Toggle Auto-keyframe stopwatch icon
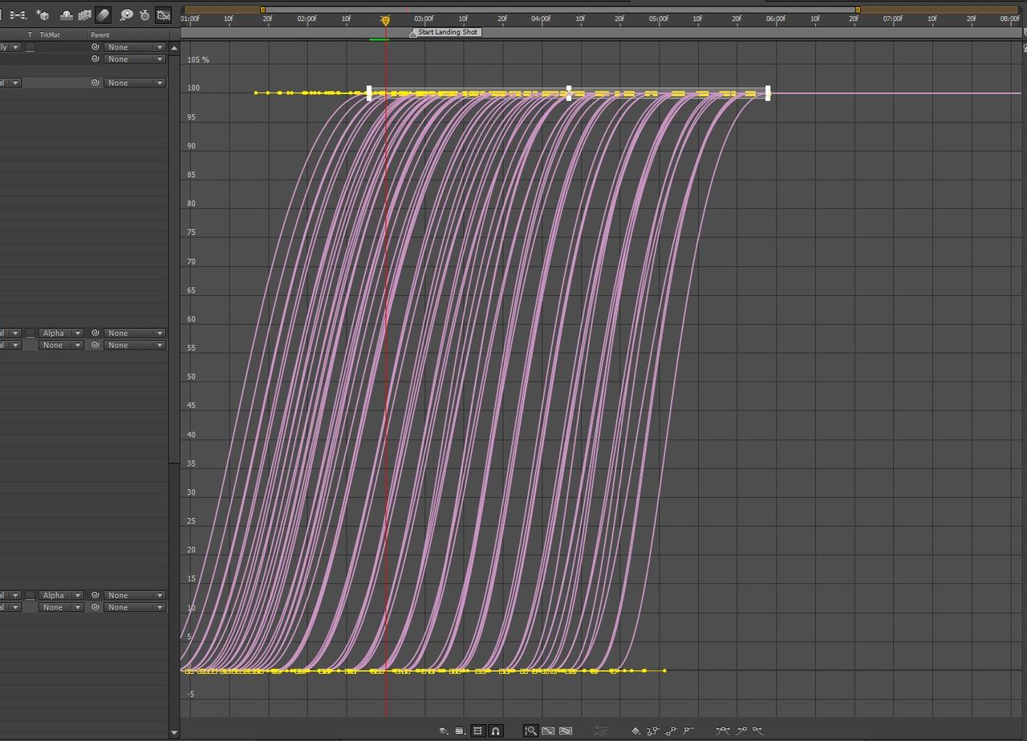Image resolution: width=1027 pixels, height=741 pixels. (x=144, y=15)
